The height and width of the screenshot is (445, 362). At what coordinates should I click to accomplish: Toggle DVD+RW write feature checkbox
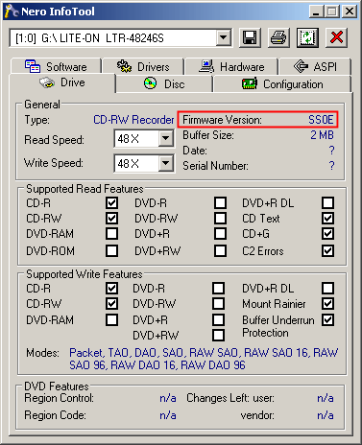pyautogui.click(x=218, y=335)
